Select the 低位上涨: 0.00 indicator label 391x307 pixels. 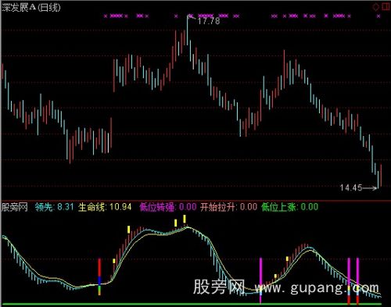tap(289, 207)
